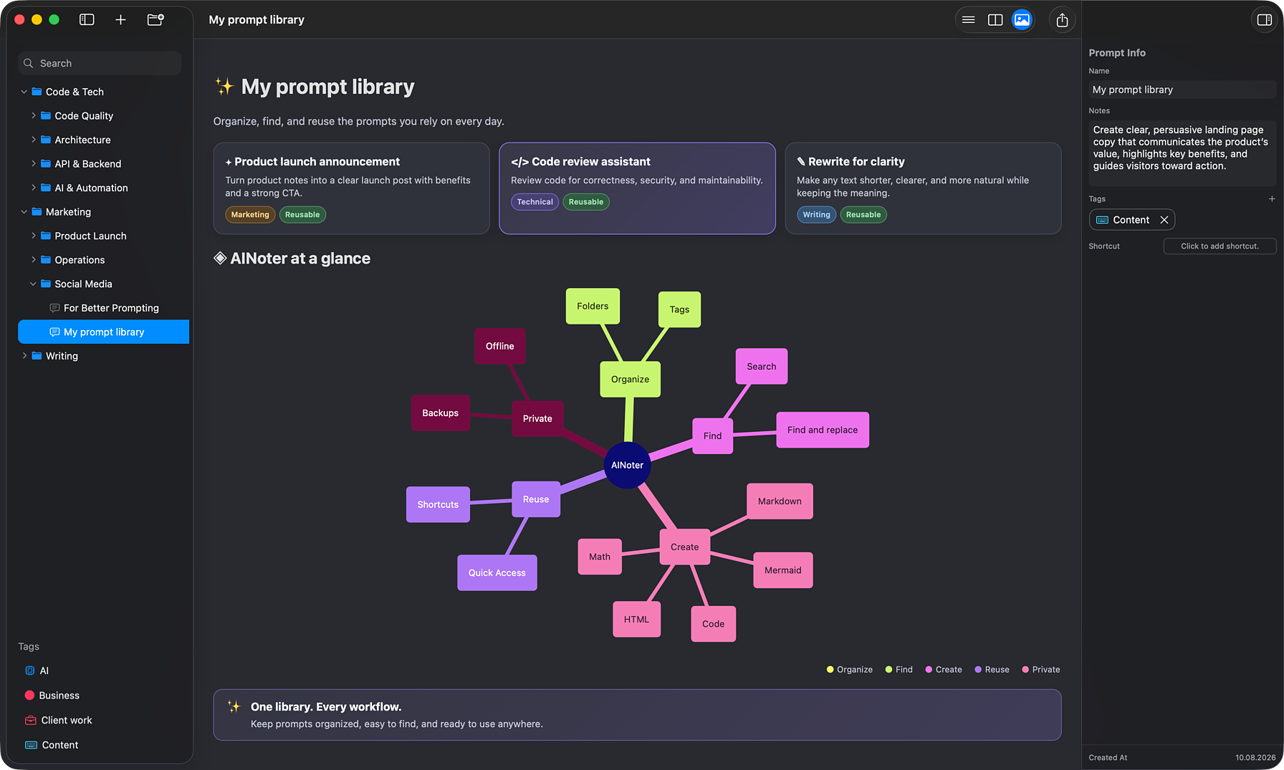Click the plus icon for a new prompt
This screenshot has width=1284, height=770.
click(120, 20)
